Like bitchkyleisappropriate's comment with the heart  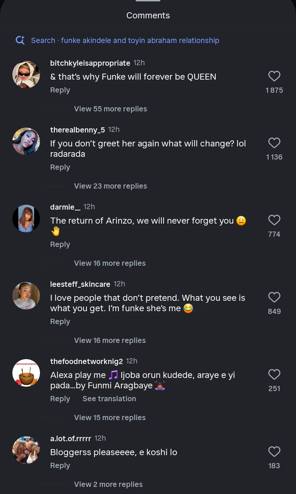coord(274,76)
